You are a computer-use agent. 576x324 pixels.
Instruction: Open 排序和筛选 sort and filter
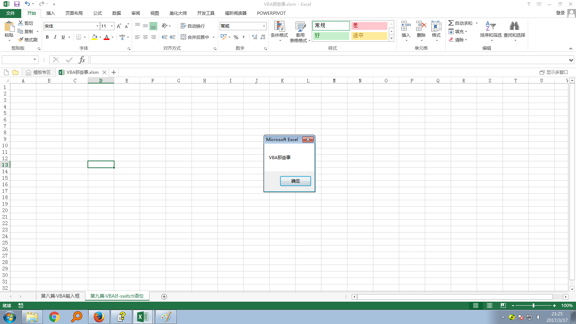491,31
